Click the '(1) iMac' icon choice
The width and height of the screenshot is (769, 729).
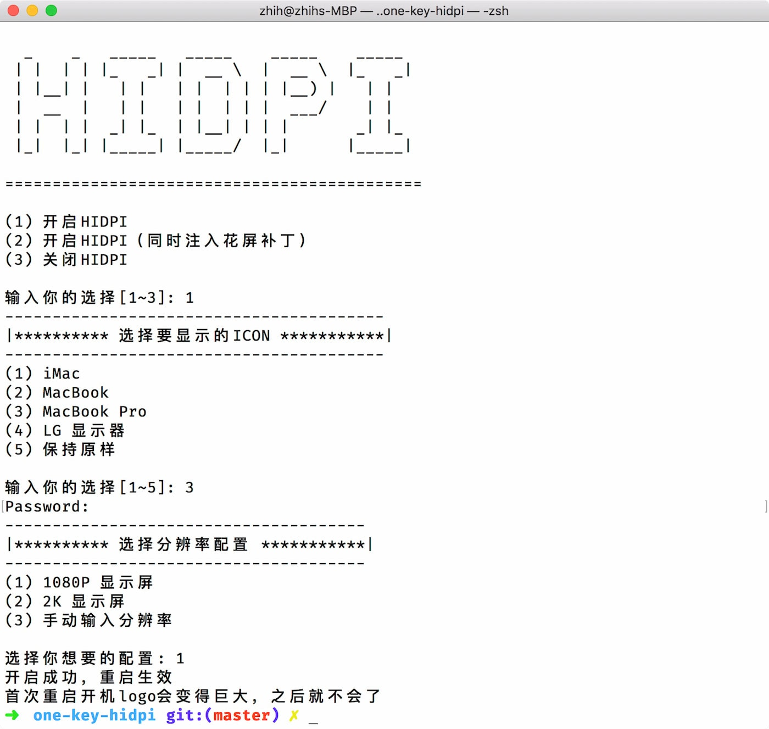pyautogui.click(x=43, y=373)
